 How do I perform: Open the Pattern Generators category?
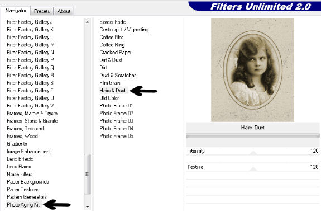27,197
